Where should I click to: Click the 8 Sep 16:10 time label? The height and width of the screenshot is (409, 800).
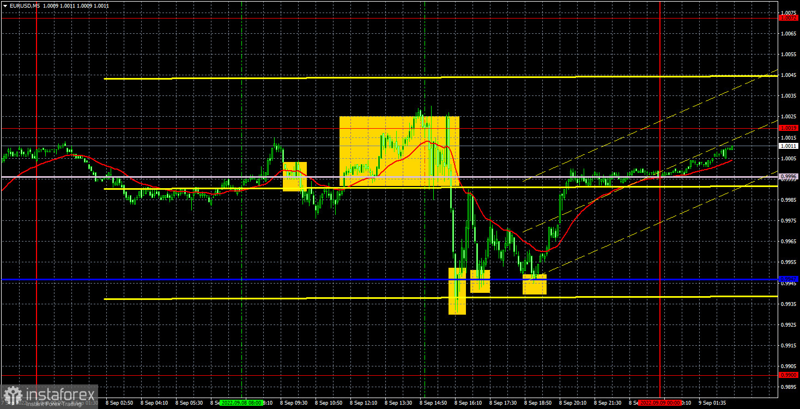(x=468, y=402)
